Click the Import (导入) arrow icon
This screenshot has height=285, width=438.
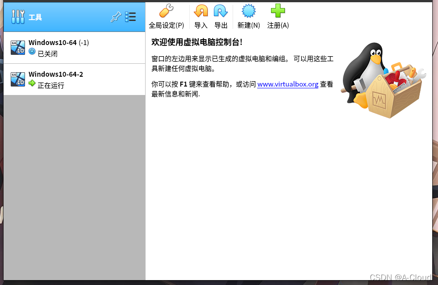201,11
